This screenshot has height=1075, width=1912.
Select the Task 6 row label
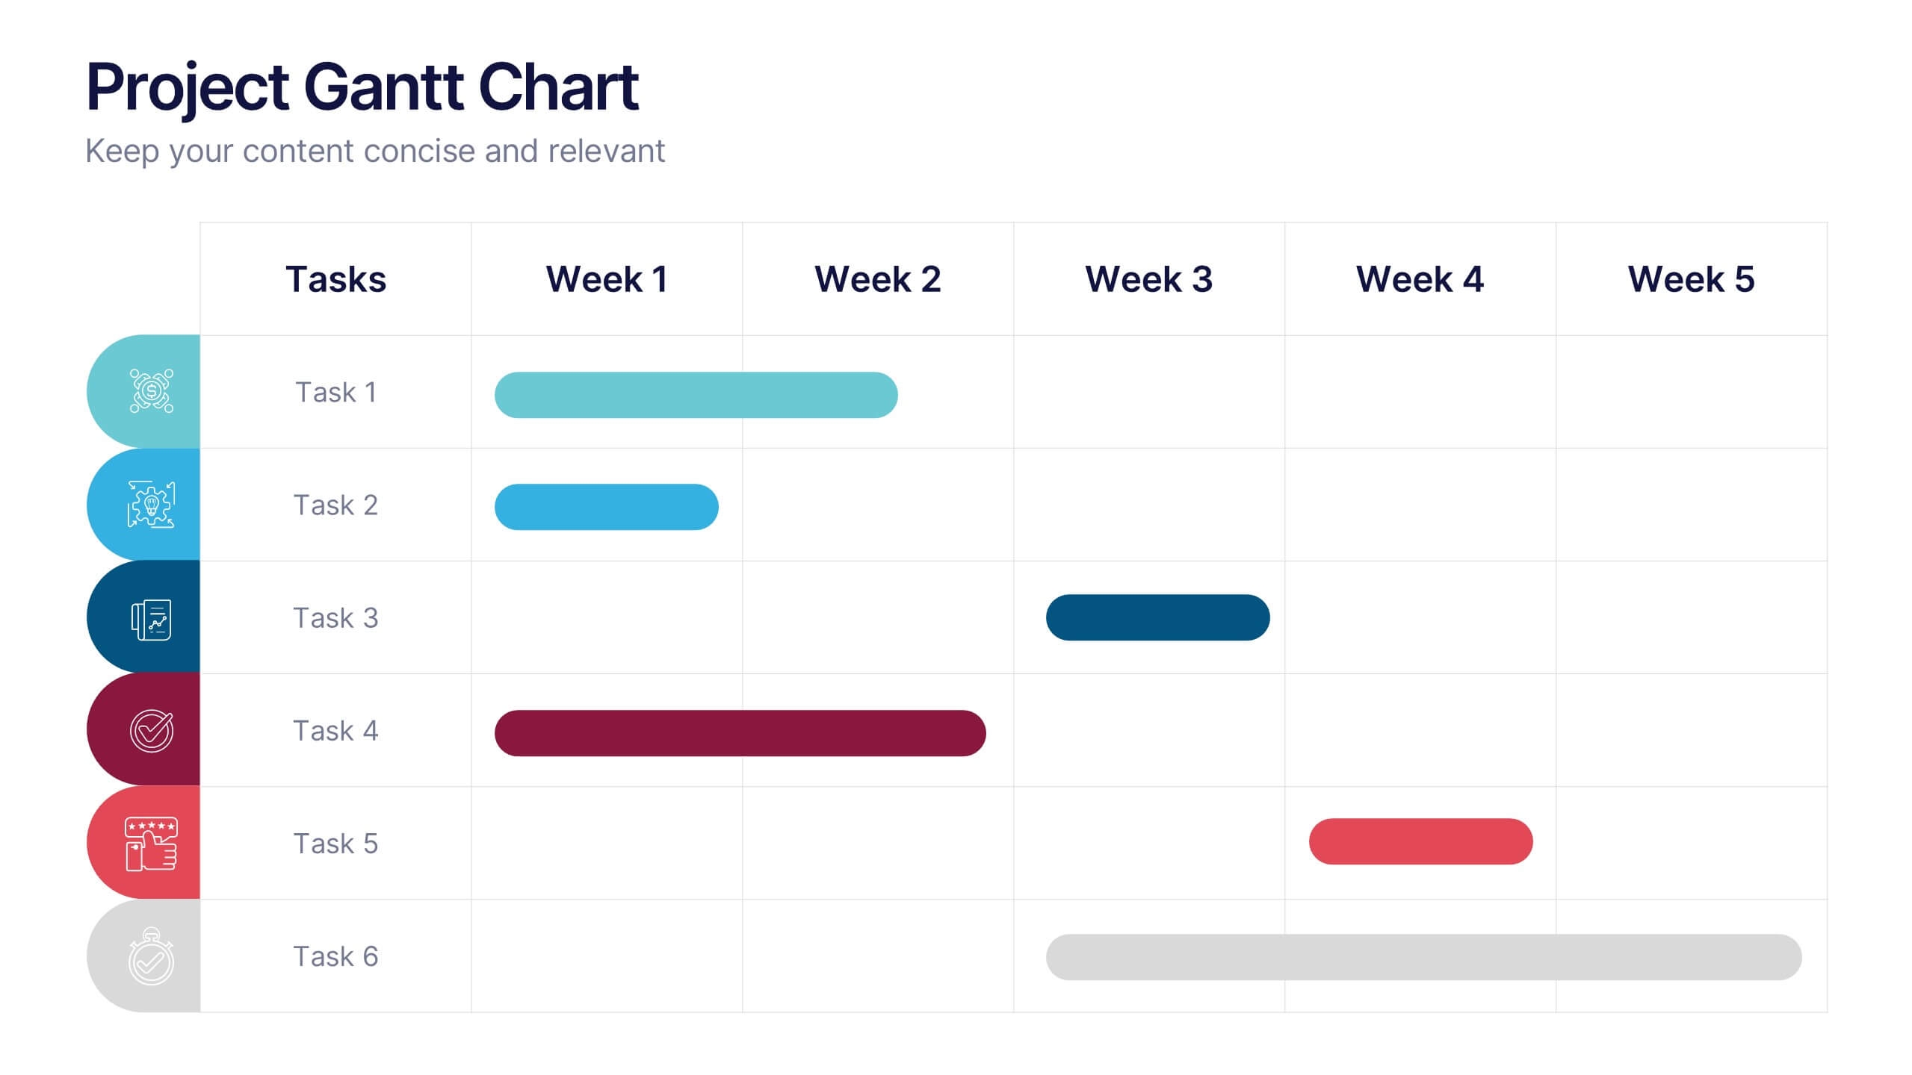coord(335,956)
